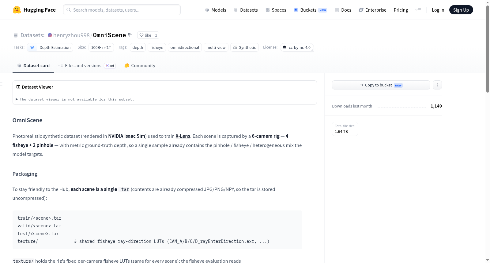
Task: Click the test/<scene>.tar code line
Action: [38, 234]
